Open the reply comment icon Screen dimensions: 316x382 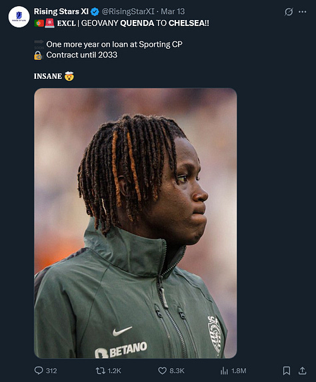[x=39, y=371]
